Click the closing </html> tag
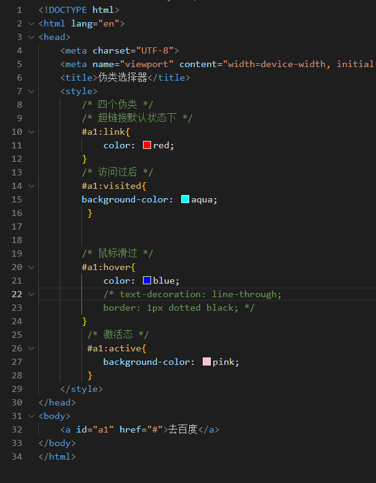Viewport: 376px width, 483px height. [57, 457]
